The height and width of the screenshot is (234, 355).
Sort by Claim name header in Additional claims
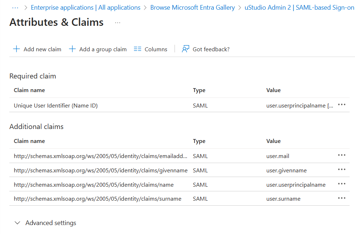tap(29, 141)
